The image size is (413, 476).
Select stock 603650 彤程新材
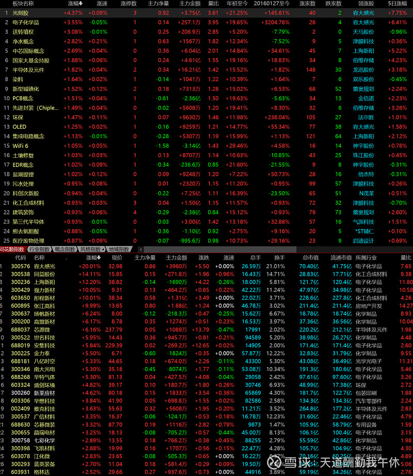tap(206, 298)
